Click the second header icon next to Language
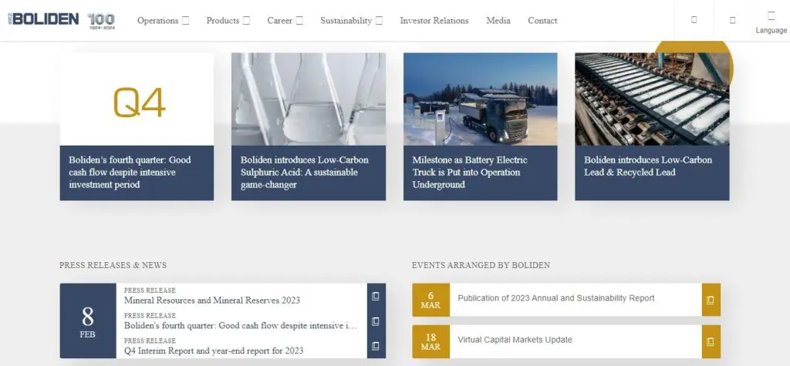790x366 pixels. coord(733,20)
